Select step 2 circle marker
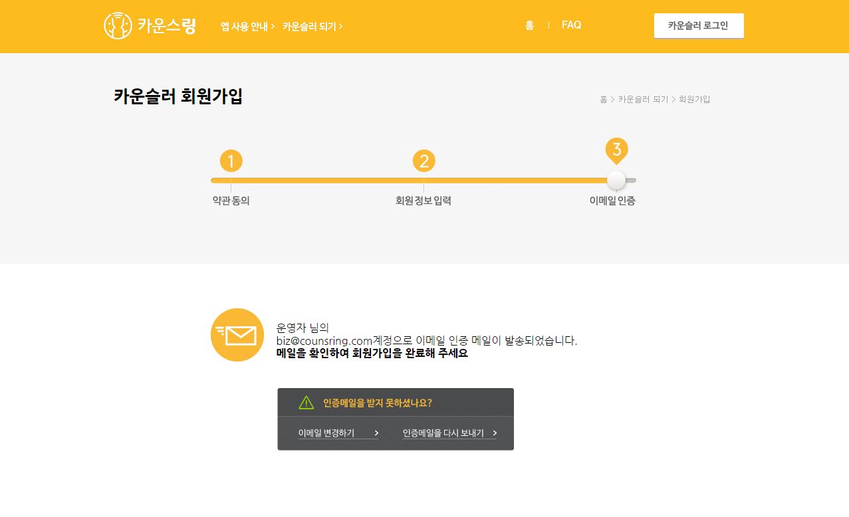The height and width of the screenshot is (517, 849). click(x=424, y=161)
